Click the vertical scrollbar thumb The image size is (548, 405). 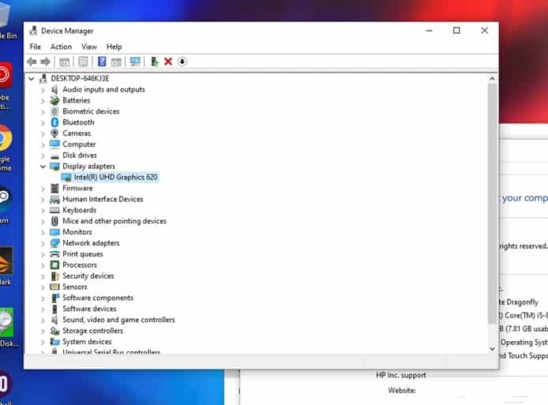pyautogui.click(x=492, y=203)
